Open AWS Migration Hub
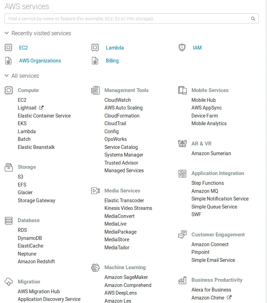The height and width of the screenshot is (303, 267). coord(39,291)
